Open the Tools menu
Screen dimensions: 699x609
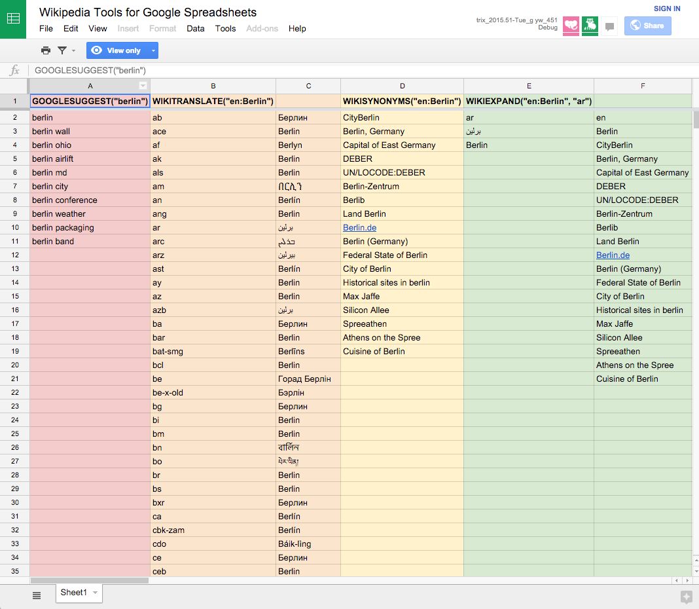(x=225, y=29)
